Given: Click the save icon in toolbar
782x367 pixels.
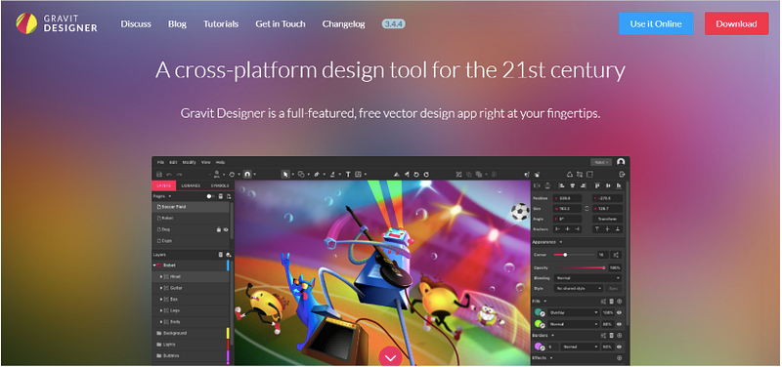Looking at the screenshot, I should 159,175.
